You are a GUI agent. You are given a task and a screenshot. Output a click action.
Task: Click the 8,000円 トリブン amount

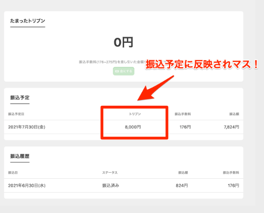[133, 127]
